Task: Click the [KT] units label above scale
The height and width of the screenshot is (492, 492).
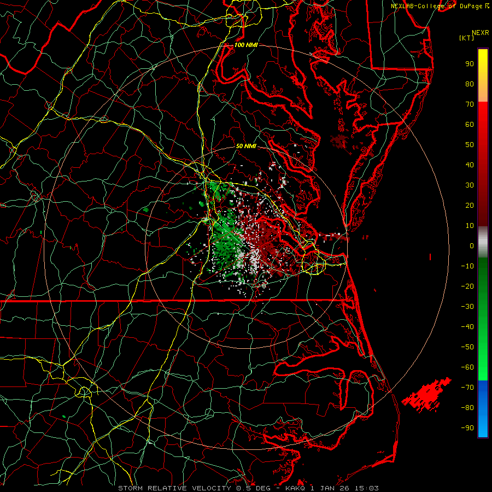Action: click(466, 38)
